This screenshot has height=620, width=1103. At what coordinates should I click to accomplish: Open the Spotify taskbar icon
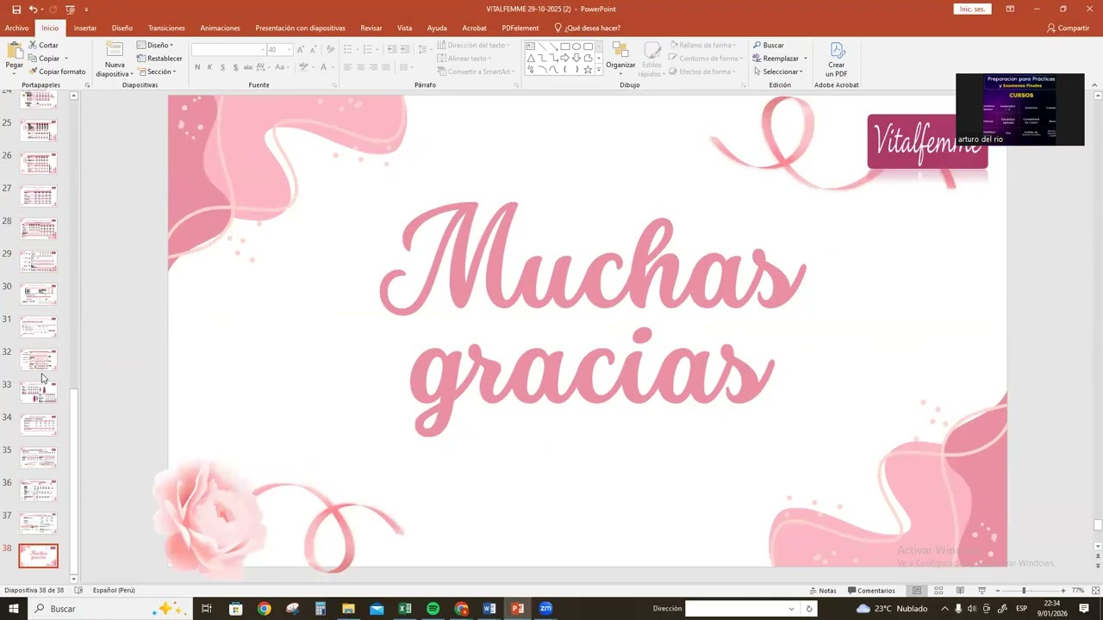click(x=433, y=609)
